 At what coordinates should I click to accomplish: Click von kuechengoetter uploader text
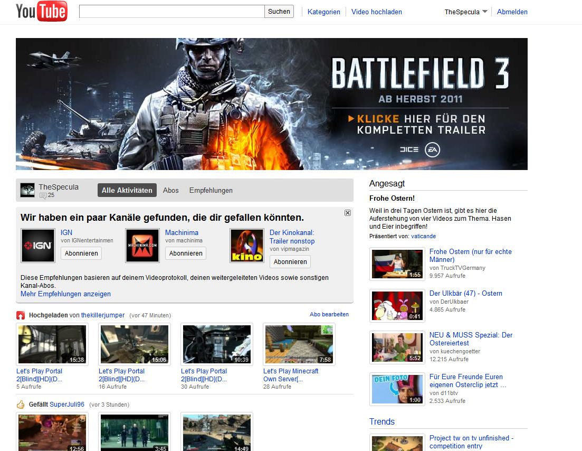point(455,351)
